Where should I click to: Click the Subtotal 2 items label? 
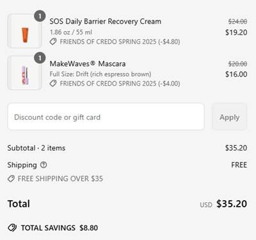click(x=36, y=148)
